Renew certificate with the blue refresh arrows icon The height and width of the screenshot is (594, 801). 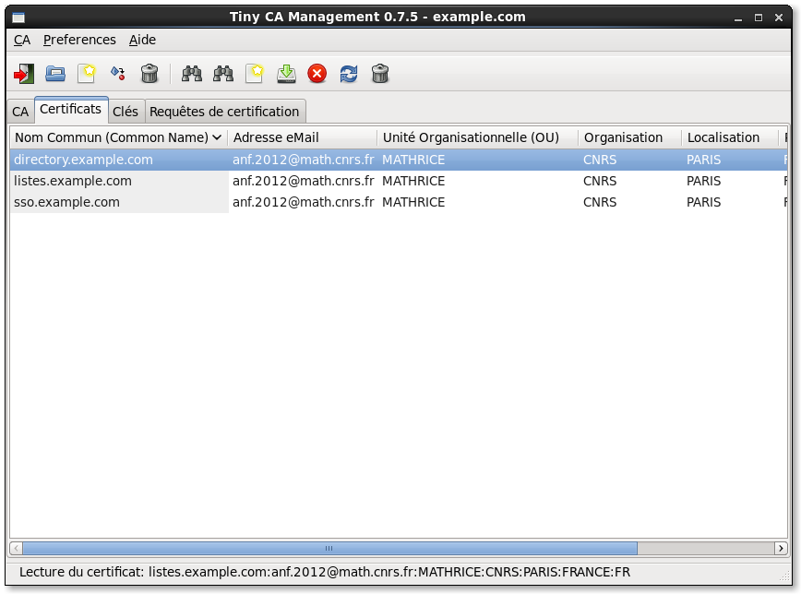(x=349, y=74)
